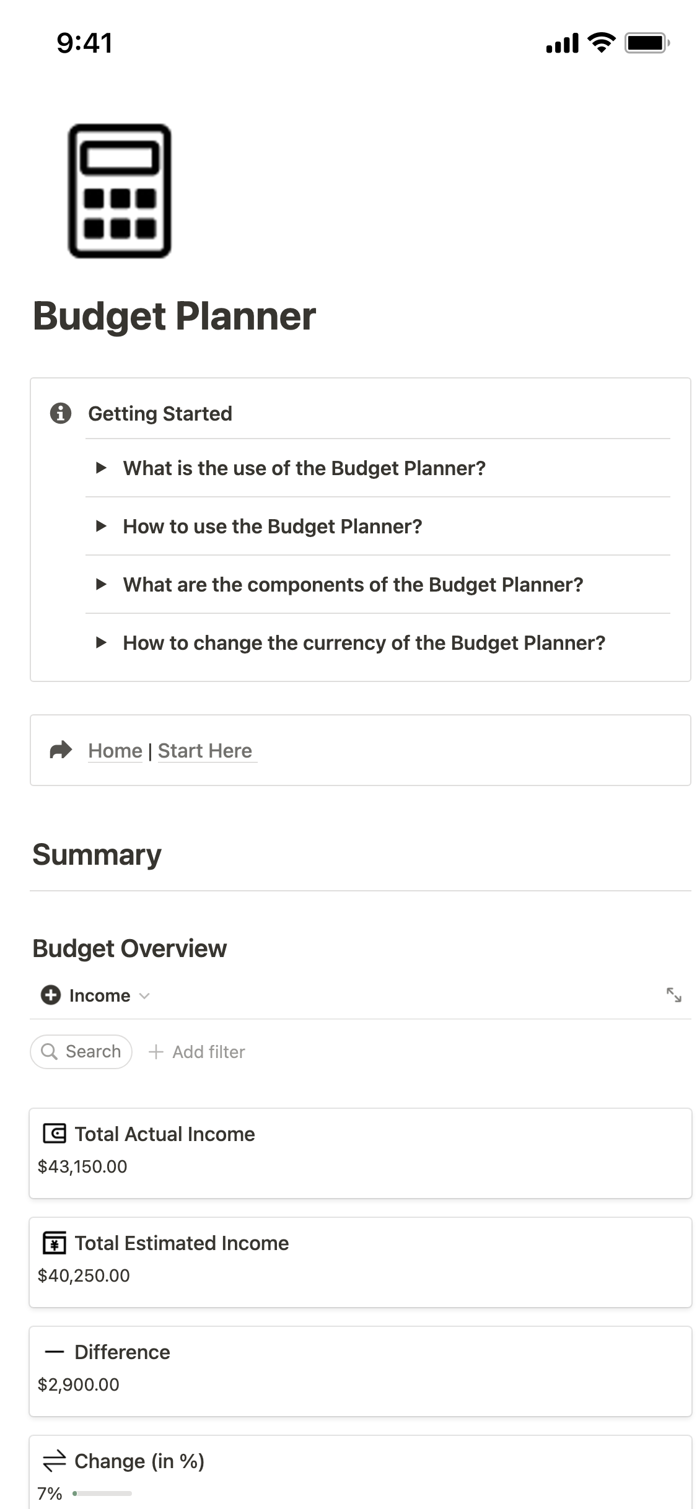
Task: Expand 'How to change the currency' toggle
Action: (x=102, y=643)
